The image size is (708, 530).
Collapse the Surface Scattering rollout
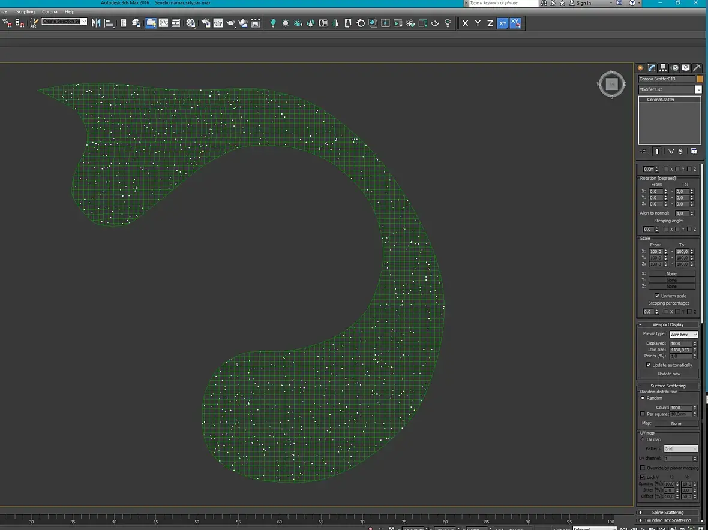pyautogui.click(x=668, y=386)
